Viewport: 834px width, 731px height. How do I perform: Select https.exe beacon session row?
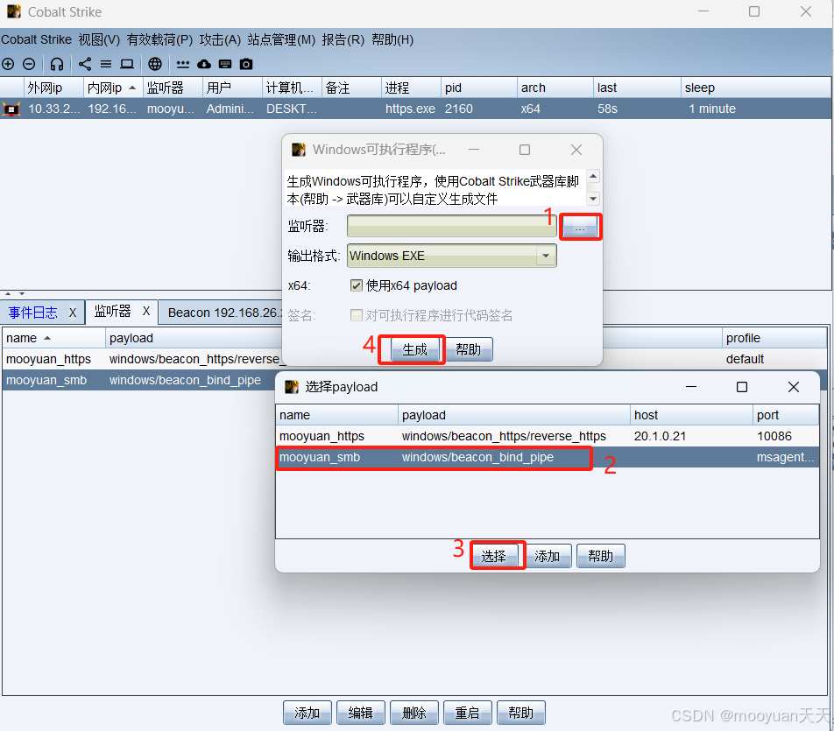(416, 109)
